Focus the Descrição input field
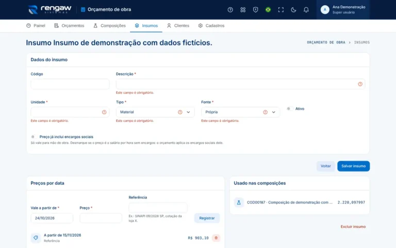The height and width of the screenshot is (248, 396). point(240,84)
